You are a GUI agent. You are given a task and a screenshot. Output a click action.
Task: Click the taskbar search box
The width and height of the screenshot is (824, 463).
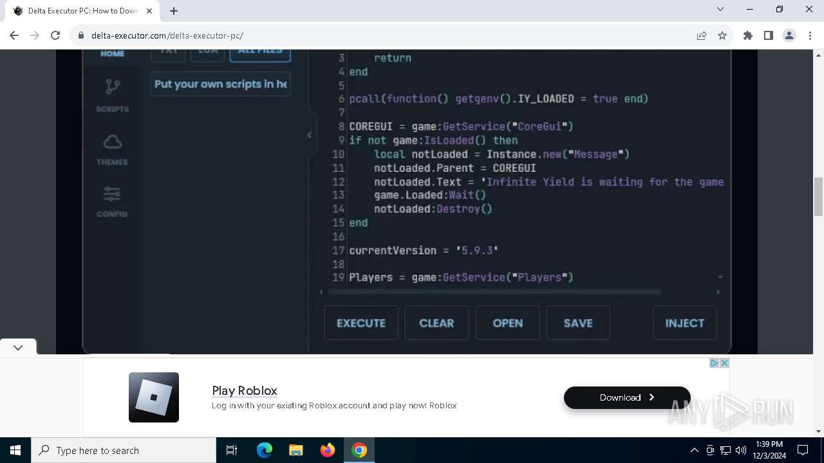coord(124,450)
